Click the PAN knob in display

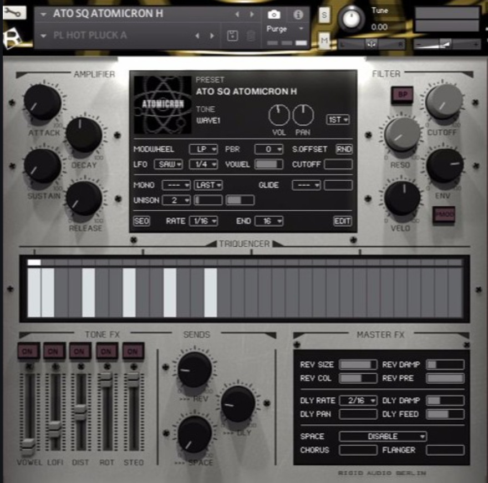click(303, 115)
